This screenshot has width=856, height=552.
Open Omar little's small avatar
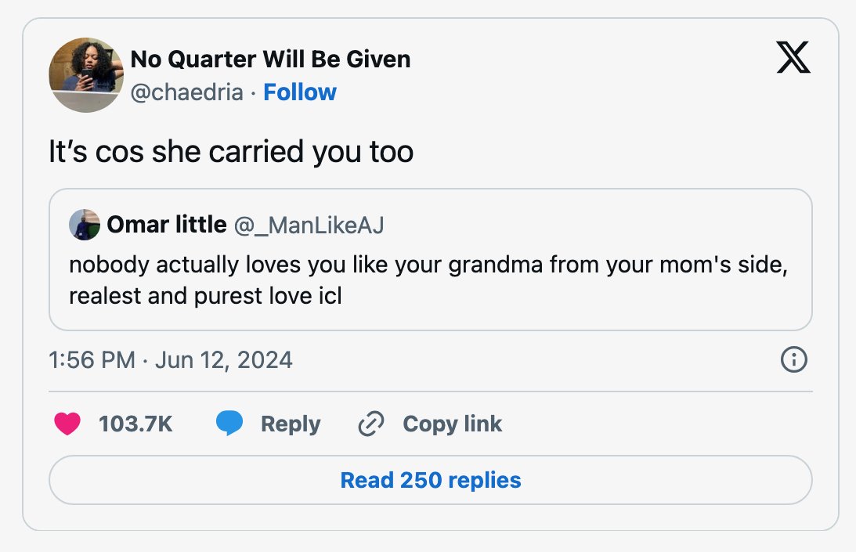pyautogui.click(x=85, y=225)
